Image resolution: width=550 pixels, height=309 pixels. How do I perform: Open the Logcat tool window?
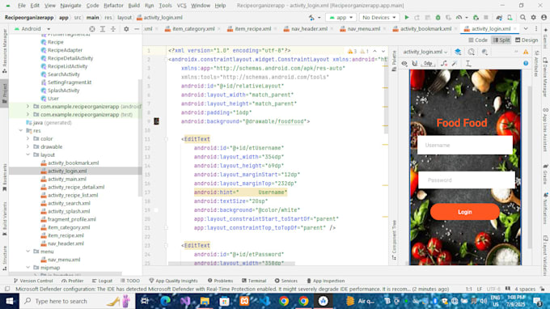click(x=102, y=281)
